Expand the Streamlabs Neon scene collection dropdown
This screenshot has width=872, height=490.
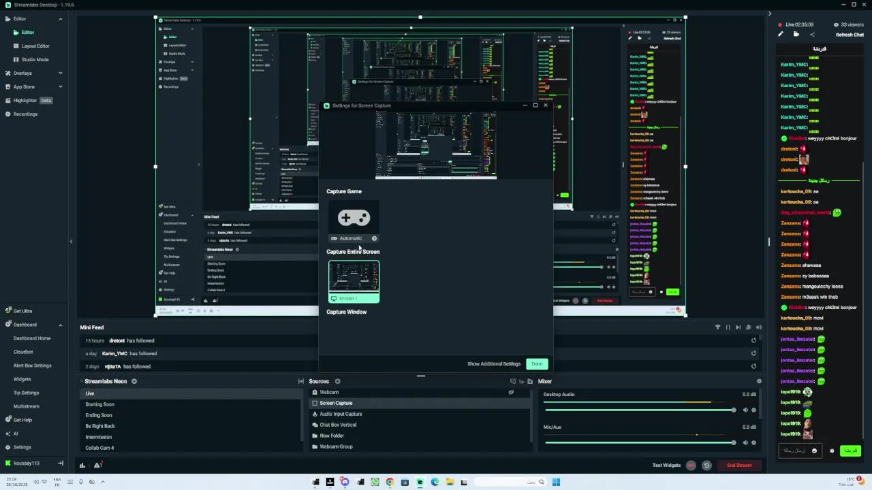click(81, 381)
